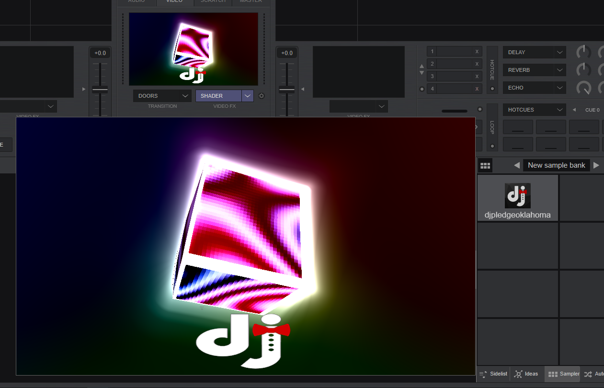This screenshot has width=604, height=388.
Task: Open the Ideas tab
Action: coord(526,374)
